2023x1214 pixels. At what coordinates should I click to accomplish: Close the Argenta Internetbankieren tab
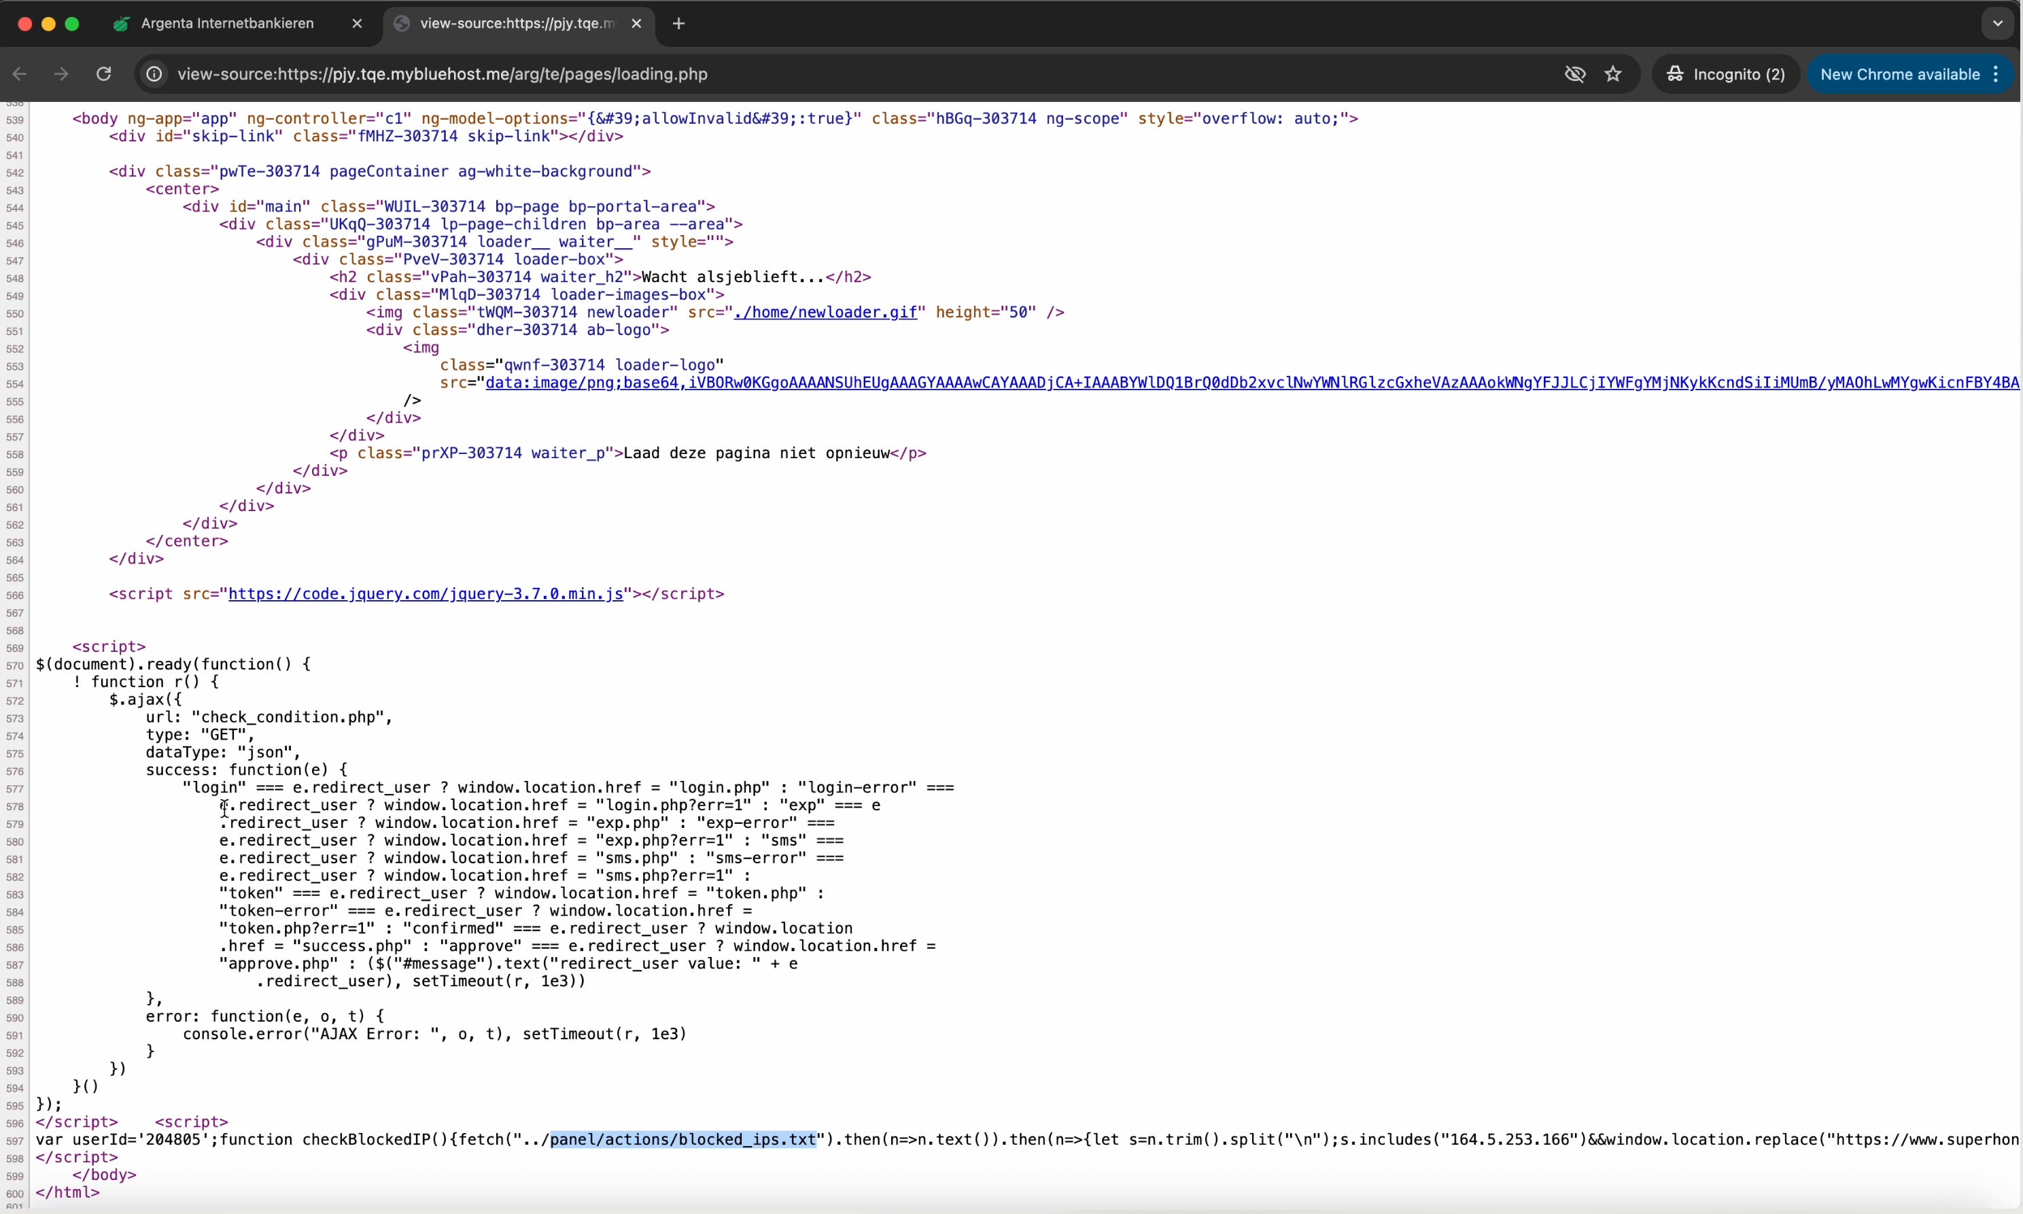click(x=357, y=24)
